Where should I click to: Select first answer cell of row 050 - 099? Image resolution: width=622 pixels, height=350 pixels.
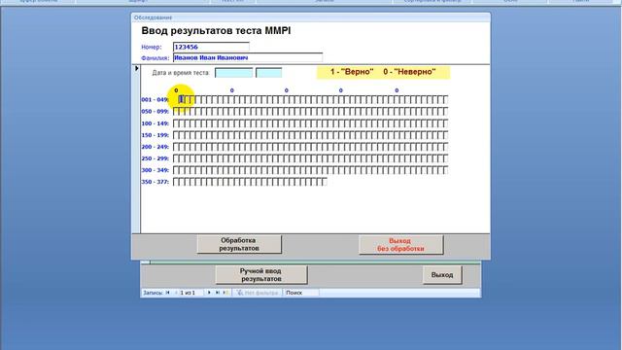pyautogui.click(x=176, y=112)
